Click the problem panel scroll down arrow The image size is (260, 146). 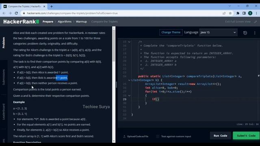(x=114, y=141)
